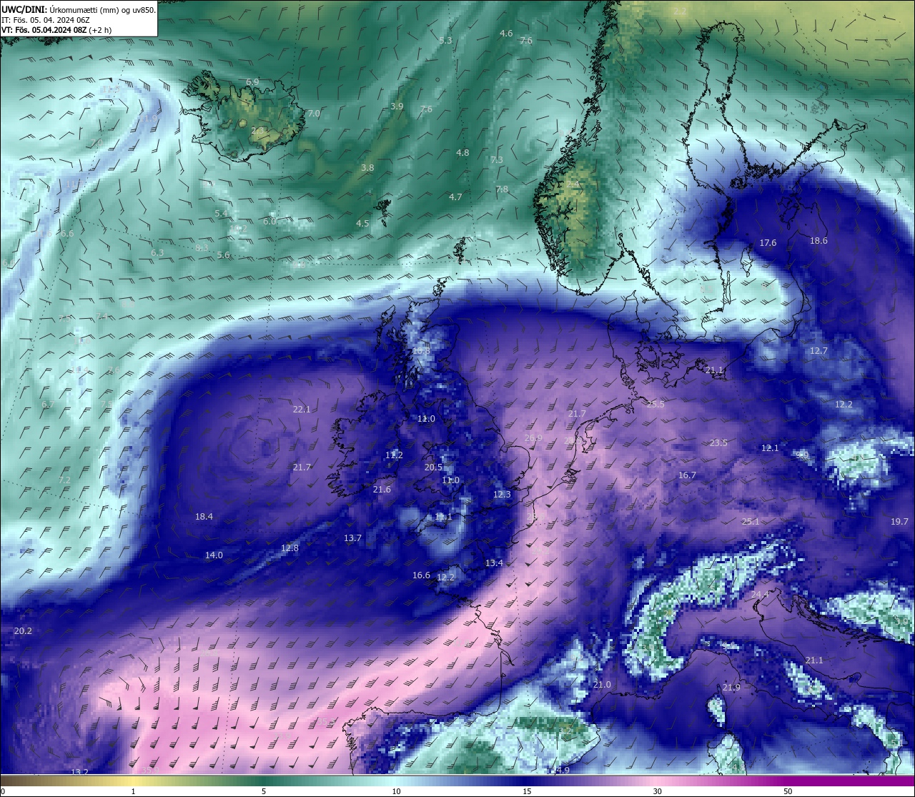Click the 4.8 value on the map

(x=463, y=153)
